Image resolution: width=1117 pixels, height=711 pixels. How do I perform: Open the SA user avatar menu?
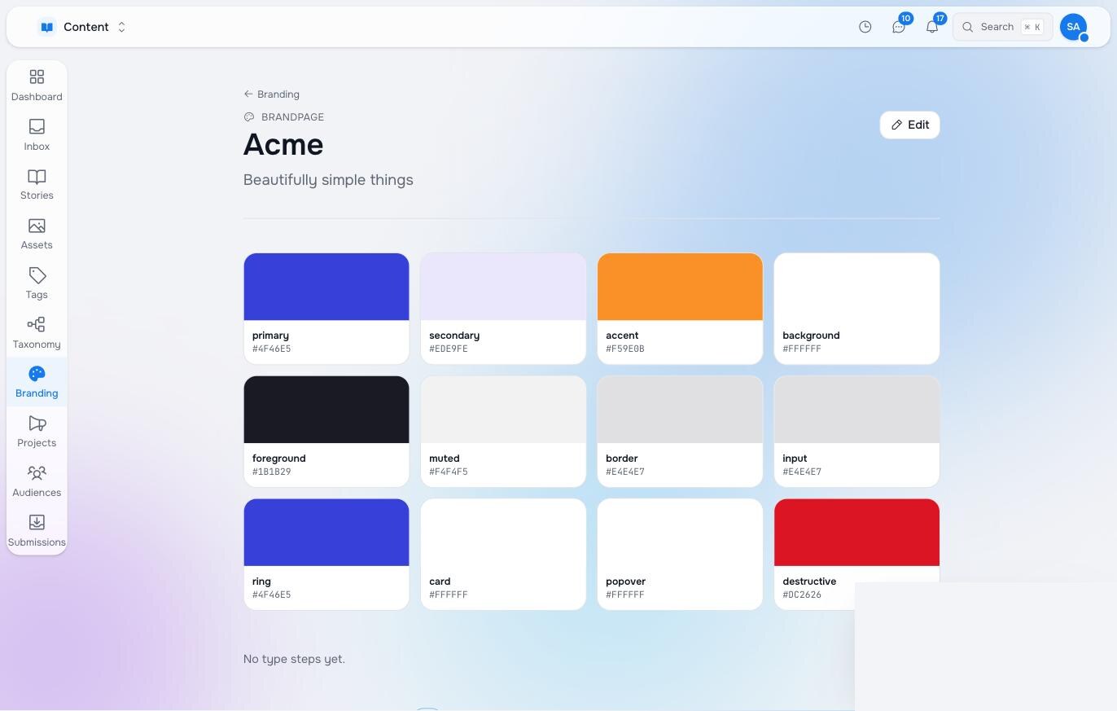point(1073,27)
